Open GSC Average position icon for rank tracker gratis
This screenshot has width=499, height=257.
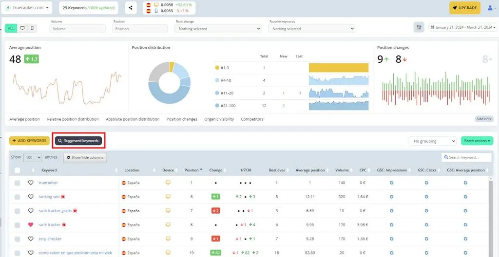click(x=465, y=211)
